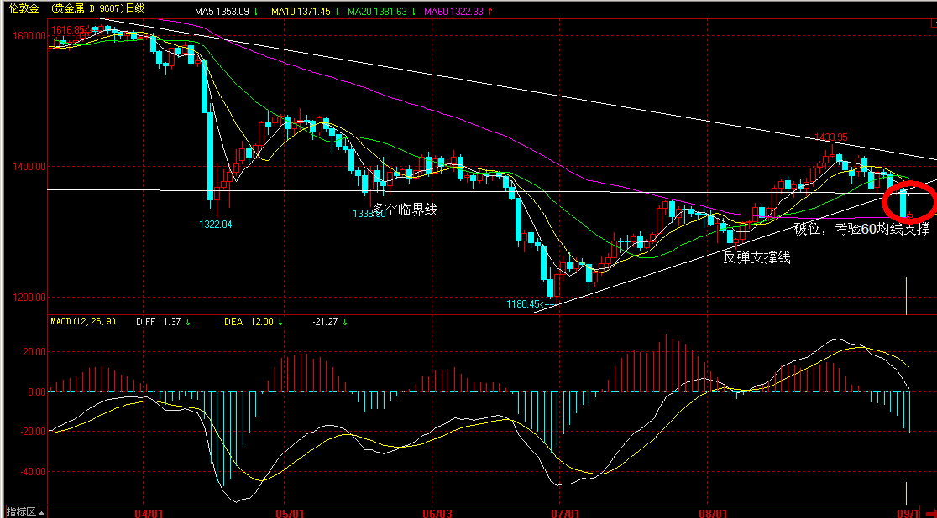Expand the 指标区 indicator panel
937x518 pixels.
[x=23, y=511]
